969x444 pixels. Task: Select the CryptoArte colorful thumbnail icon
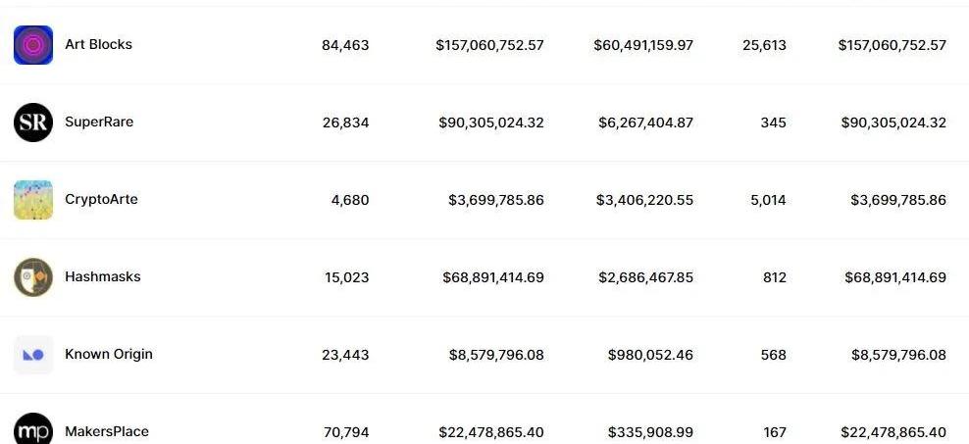pyautogui.click(x=33, y=200)
